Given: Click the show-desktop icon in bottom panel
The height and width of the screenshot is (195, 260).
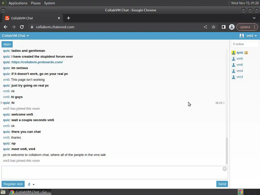Looking at the screenshot, I should tap(3, 192).
